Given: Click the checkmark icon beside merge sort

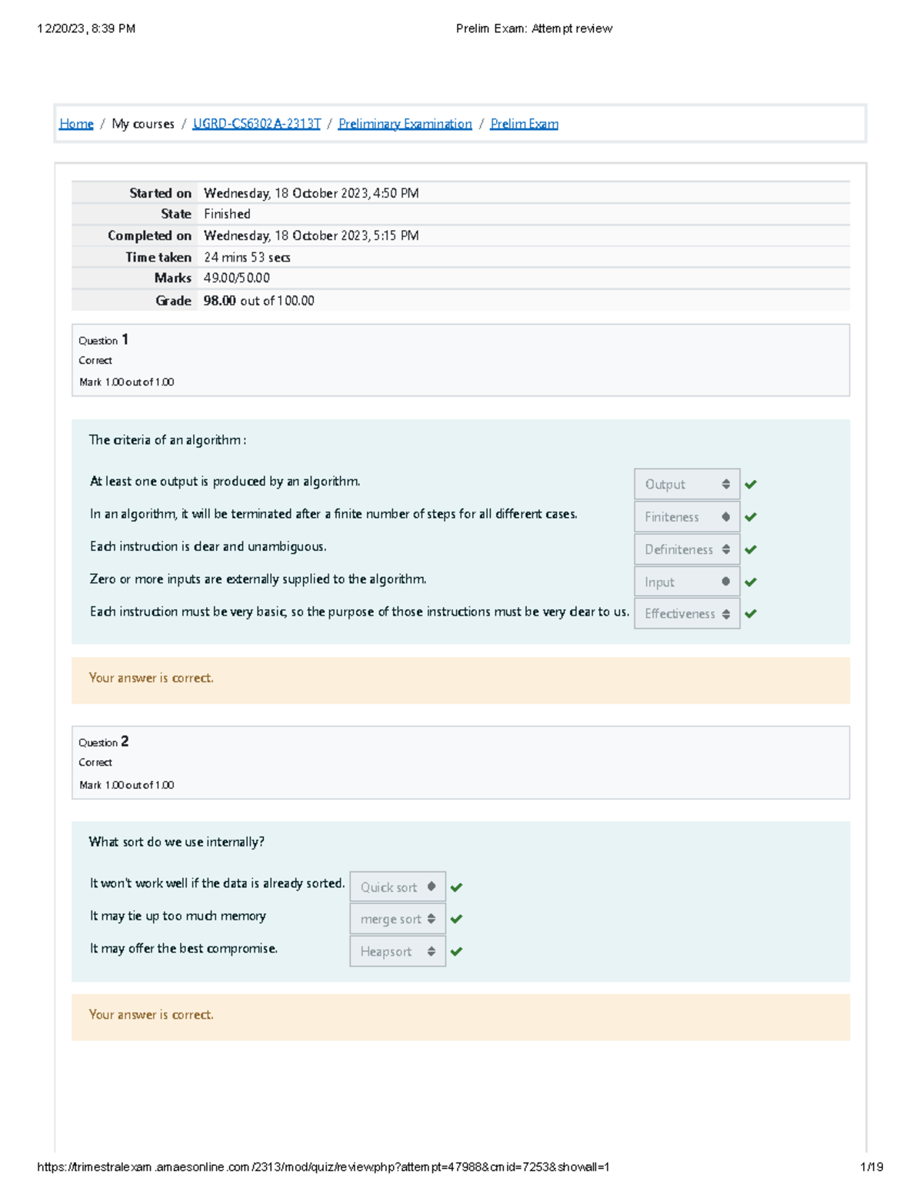Looking at the screenshot, I should coord(456,919).
